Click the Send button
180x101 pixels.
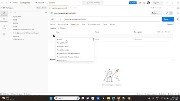tap(166, 19)
